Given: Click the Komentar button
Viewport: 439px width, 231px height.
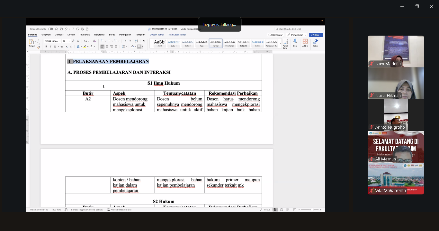Looking at the screenshot, I should tap(275, 35).
